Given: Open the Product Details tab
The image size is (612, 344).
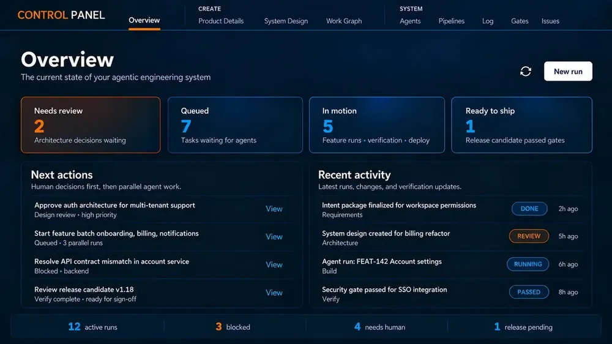Looking at the screenshot, I should pos(221,21).
